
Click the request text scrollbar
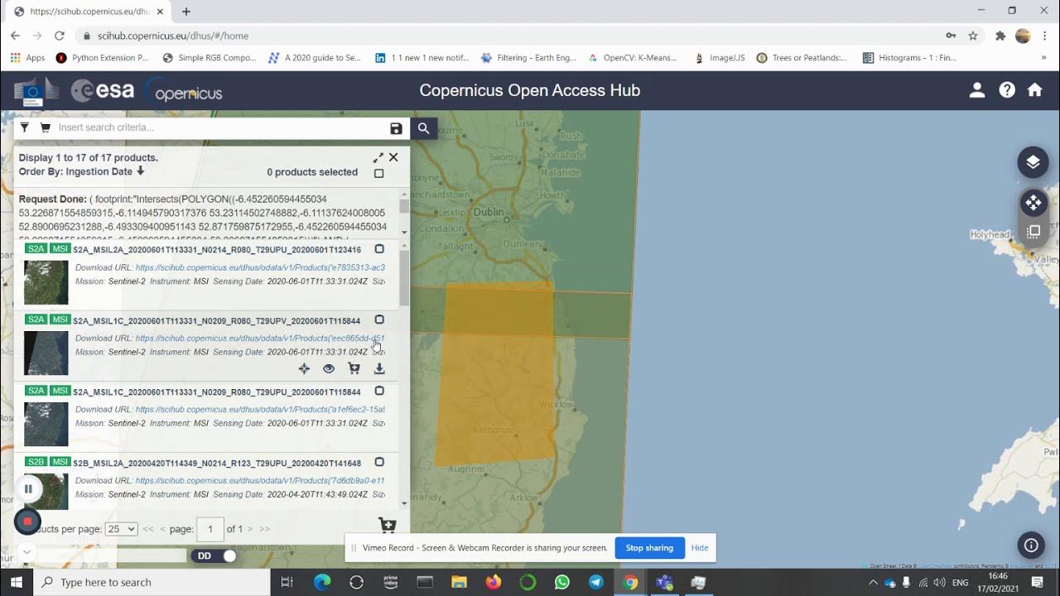404,207
